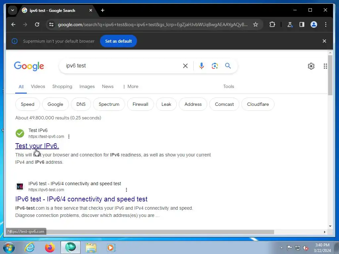Launch Firefox from the taskbar
Screen dimensions: 339x254
[x=50, y=247]
